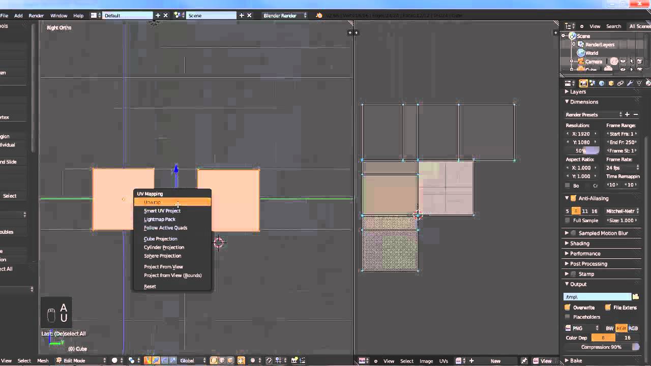Screen dimensions: 651x366
Task: Click the screen layout browse icon
Action: coord(95,16)
